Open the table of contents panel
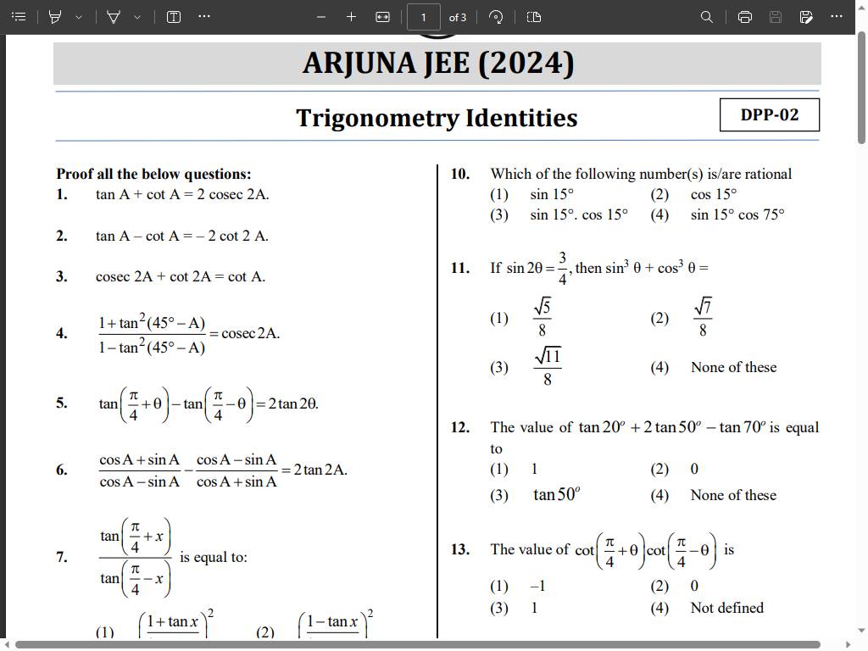This screenshot has height=651, width=868. 19,16
